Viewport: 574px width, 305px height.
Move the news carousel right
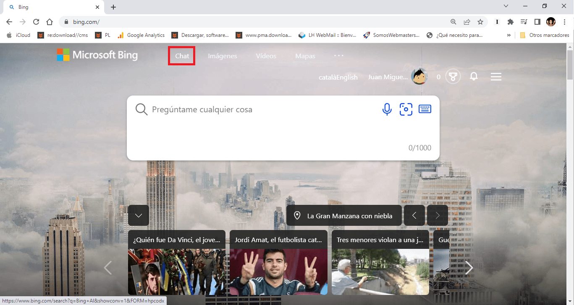click(469, 267)
